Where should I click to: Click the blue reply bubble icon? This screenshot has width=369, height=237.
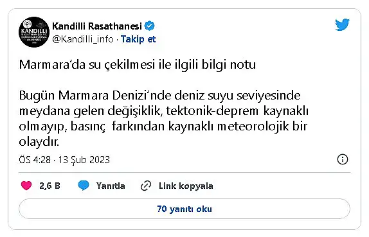(84, 186)
